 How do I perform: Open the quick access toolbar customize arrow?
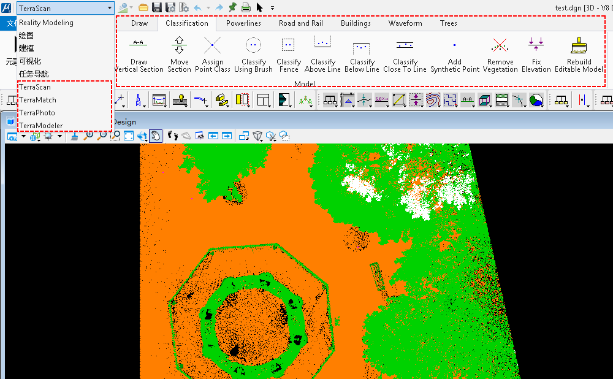pyautogui.click(x=273, y=8)
